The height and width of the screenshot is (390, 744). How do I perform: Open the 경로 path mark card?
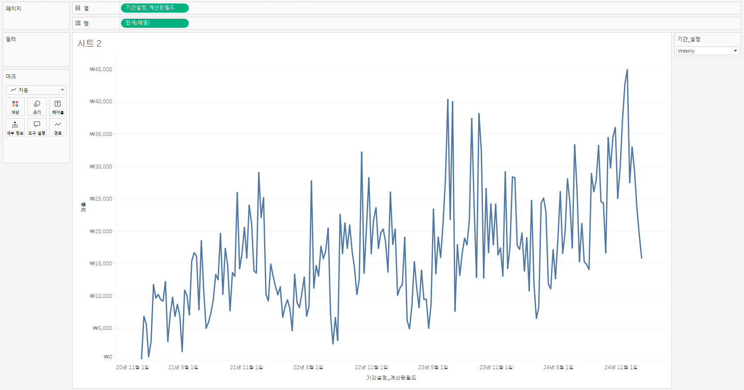[58, 127]
